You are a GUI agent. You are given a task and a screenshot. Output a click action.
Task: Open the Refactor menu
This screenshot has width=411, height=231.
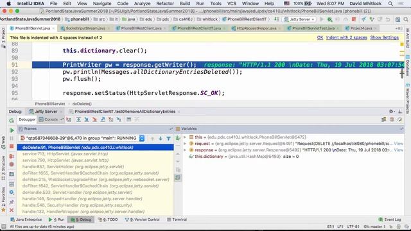point(165,4)
